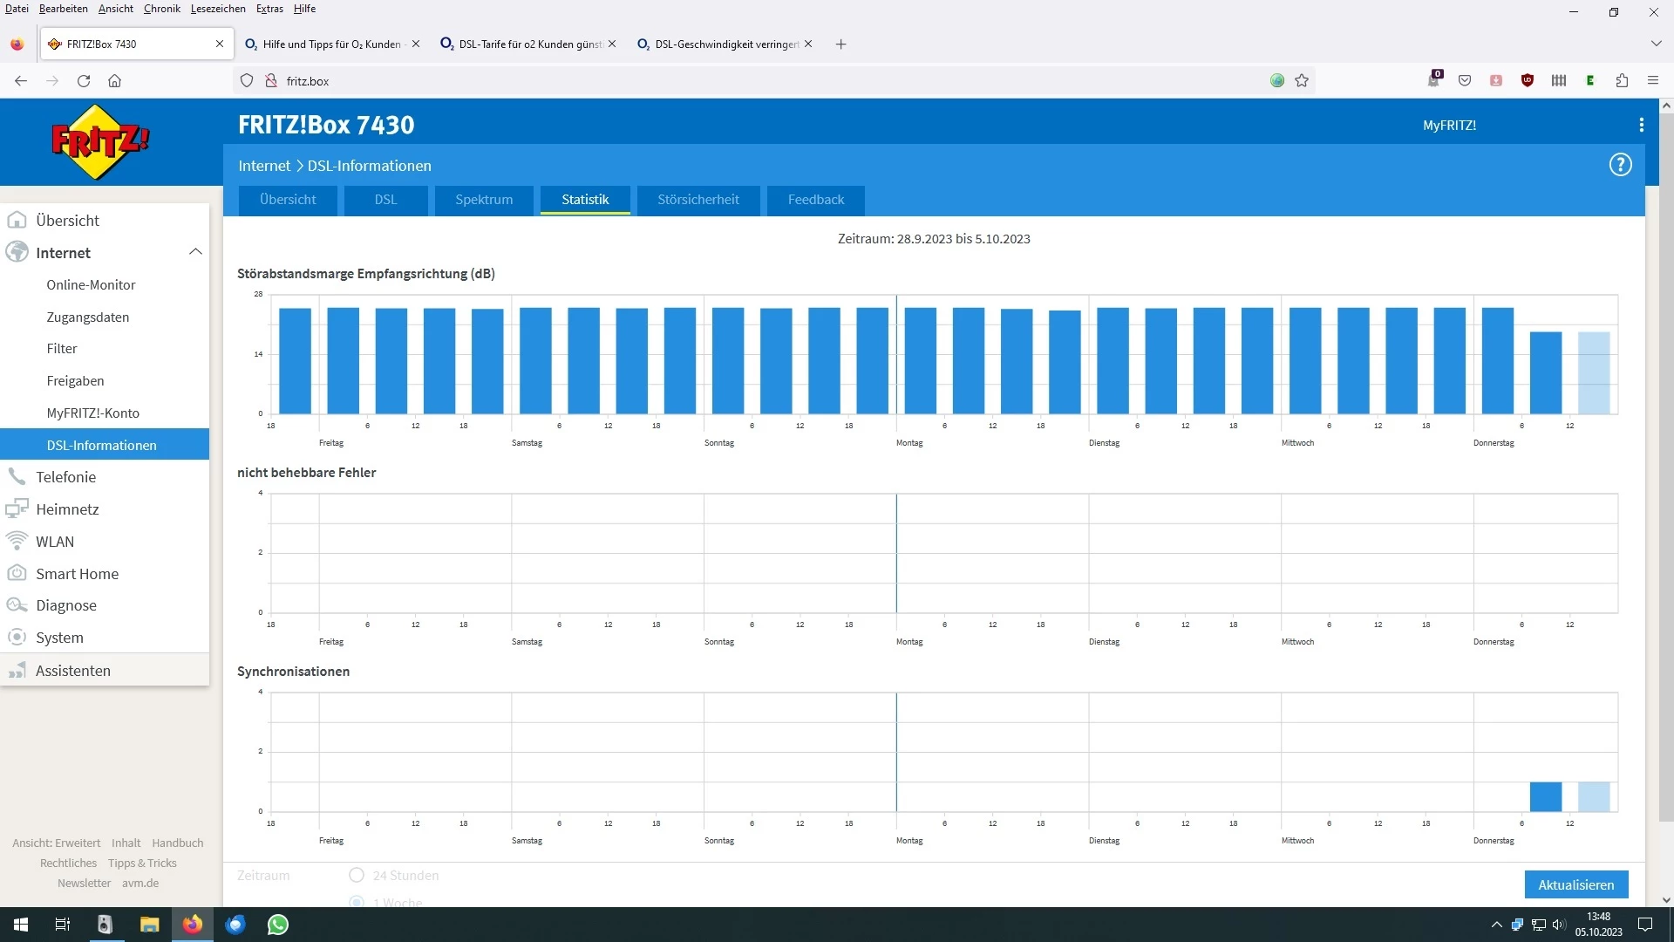Screen dimensions: 1674x942
Task: Reload the page in Firefox
Action: click(84, 80)
